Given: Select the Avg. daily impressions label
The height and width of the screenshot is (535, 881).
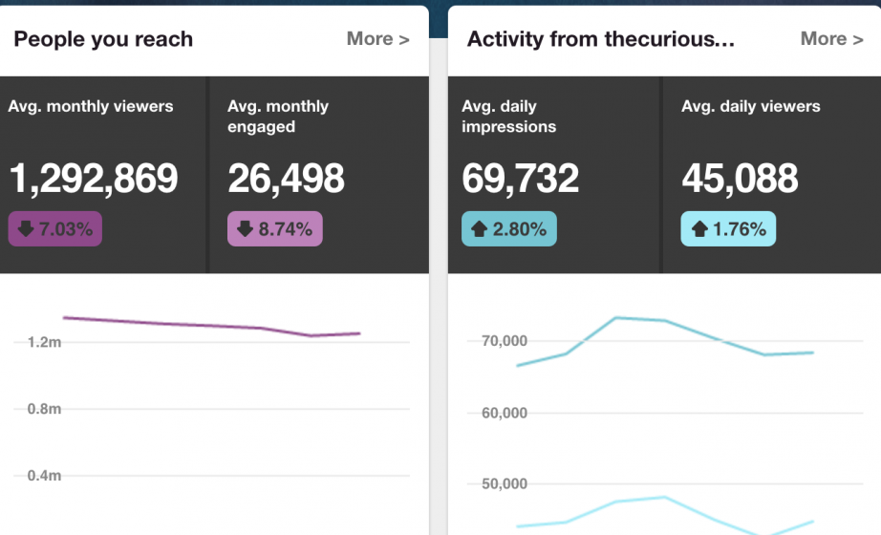Looking at the screenshot, I should (508, 117).
